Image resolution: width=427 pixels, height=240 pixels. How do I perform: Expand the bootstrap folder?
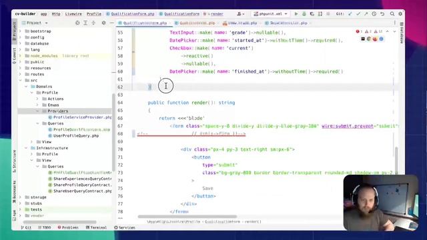pos(20,31)
